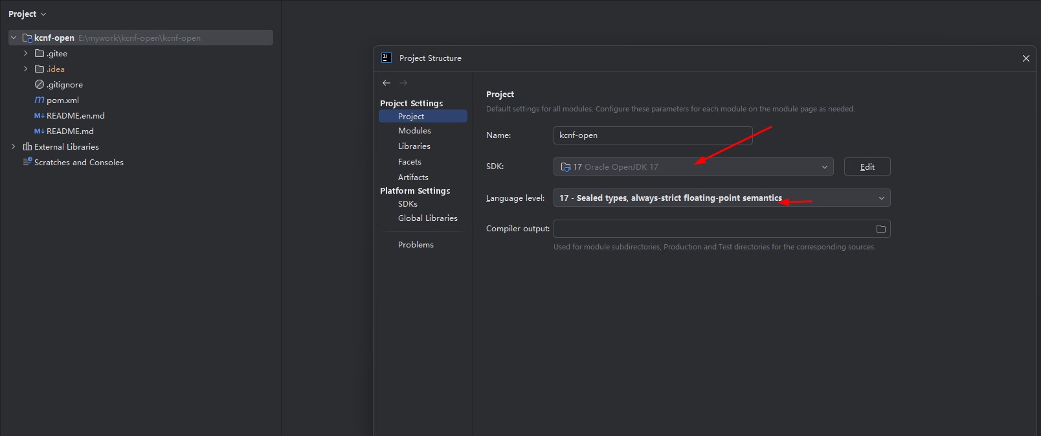Click the folder icon in Compiler output field

880,229
